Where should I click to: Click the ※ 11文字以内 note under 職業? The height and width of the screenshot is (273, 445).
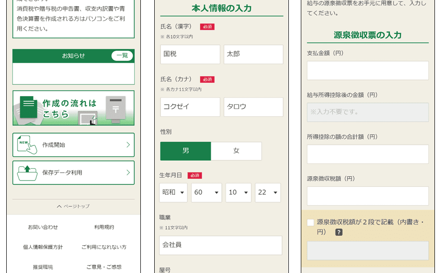point(173,227)
